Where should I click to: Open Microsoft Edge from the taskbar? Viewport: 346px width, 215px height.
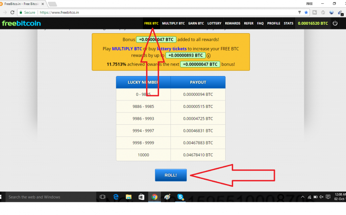click(x=116, y=197)
